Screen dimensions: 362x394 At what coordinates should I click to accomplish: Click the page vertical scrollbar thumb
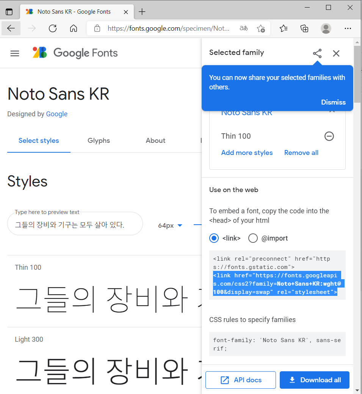pyautogui.click(x=357, y=74)
